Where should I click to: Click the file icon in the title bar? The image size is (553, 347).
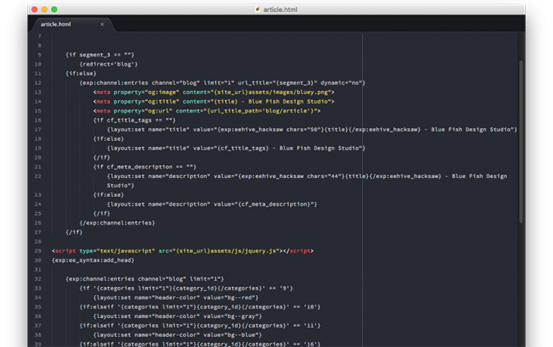coord(258,10)
